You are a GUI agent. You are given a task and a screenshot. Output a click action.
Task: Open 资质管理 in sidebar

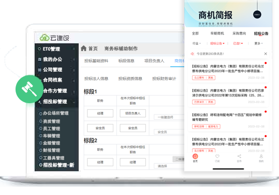(52, 121)
